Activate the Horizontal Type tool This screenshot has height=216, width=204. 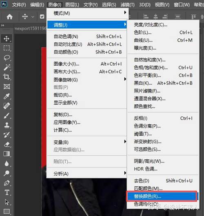click(x=7, y=192)
